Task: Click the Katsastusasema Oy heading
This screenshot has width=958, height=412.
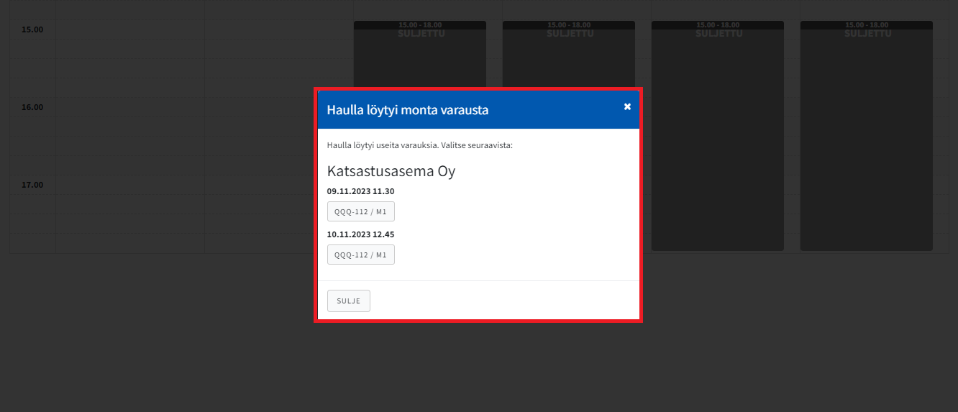Action: click(x=391, y=171)
